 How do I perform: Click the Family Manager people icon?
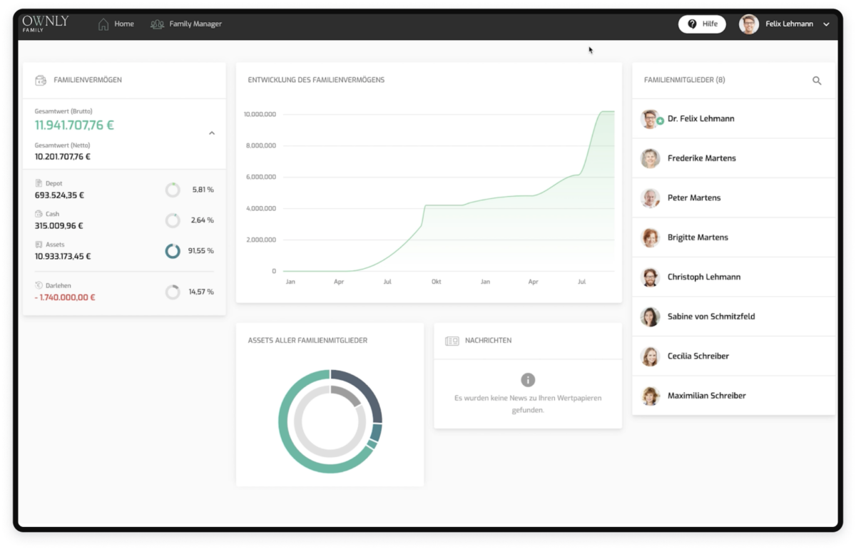click(x=157, y=24)
